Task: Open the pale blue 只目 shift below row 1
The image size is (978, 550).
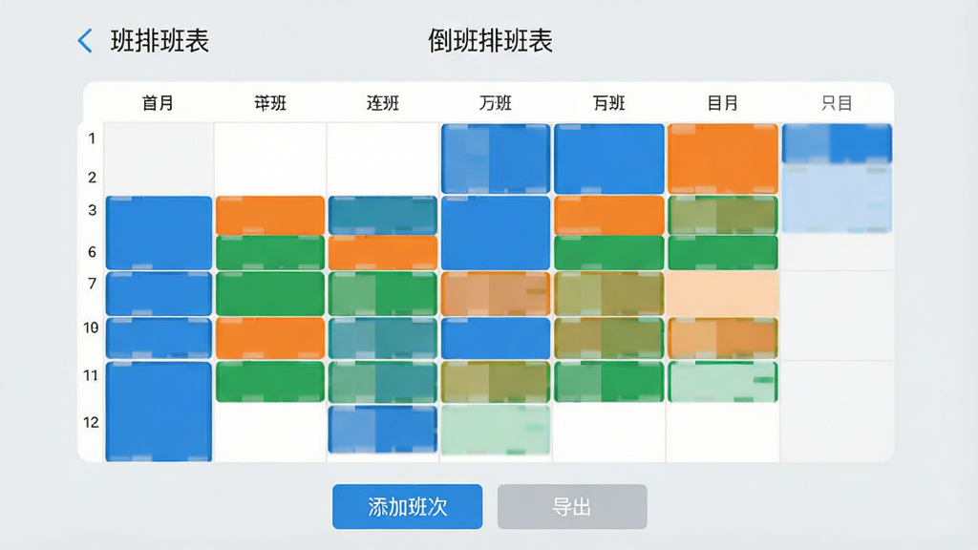Action: [837, 199]
